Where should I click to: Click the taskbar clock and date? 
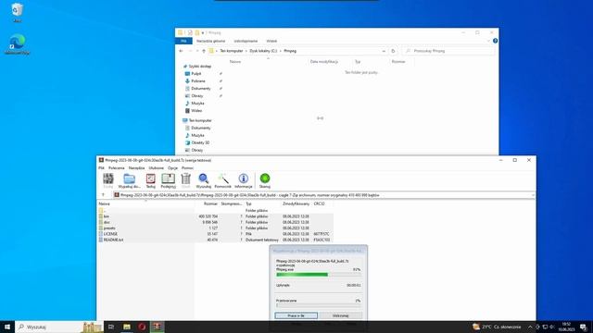tap(566, 327)
